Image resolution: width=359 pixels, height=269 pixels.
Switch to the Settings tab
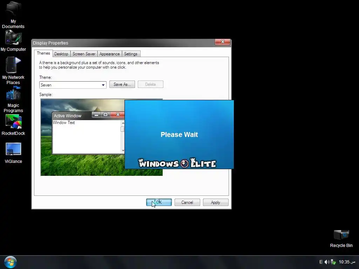[x=131, y=54]
